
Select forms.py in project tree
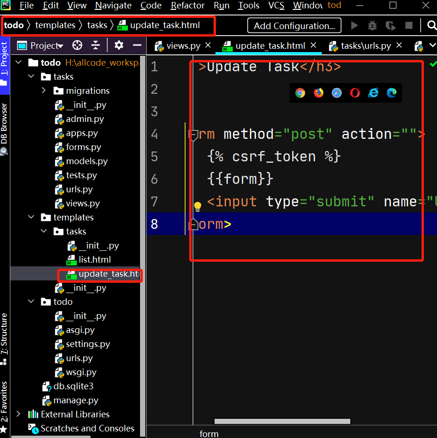point(78,147)
